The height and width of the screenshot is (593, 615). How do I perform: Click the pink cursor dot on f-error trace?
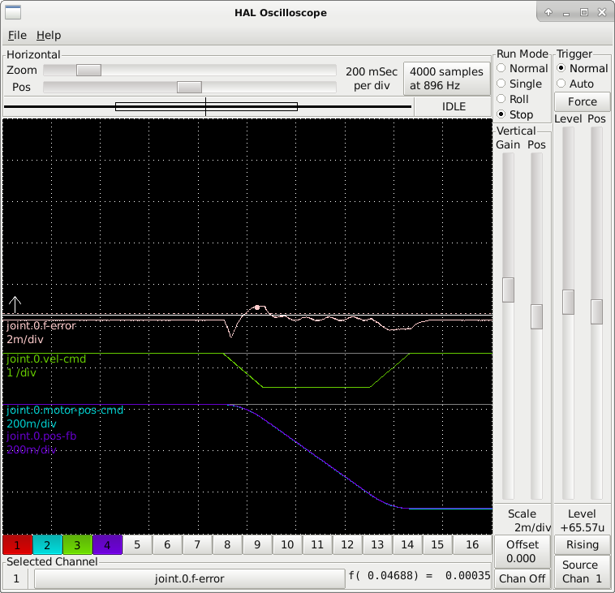tap(257, 307)
